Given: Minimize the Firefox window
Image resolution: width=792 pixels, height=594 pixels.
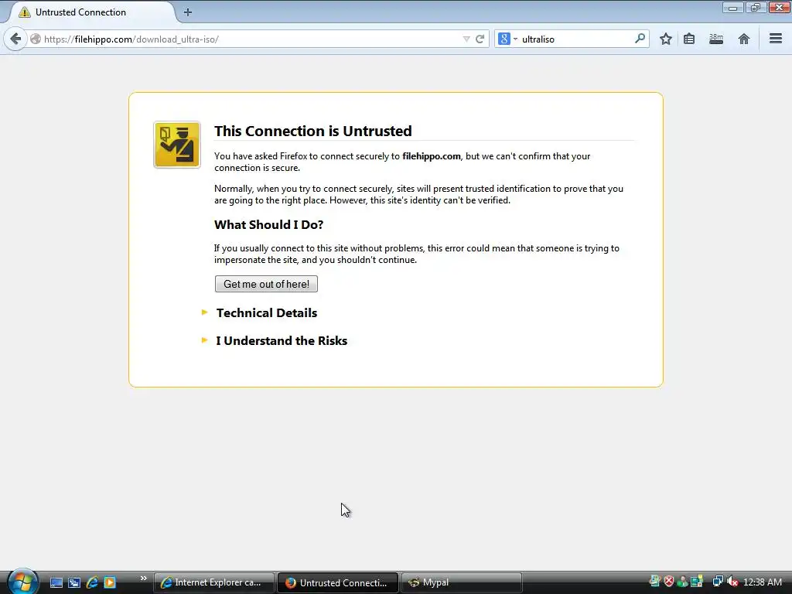Looking at the screenshot, I should (732, 8).
